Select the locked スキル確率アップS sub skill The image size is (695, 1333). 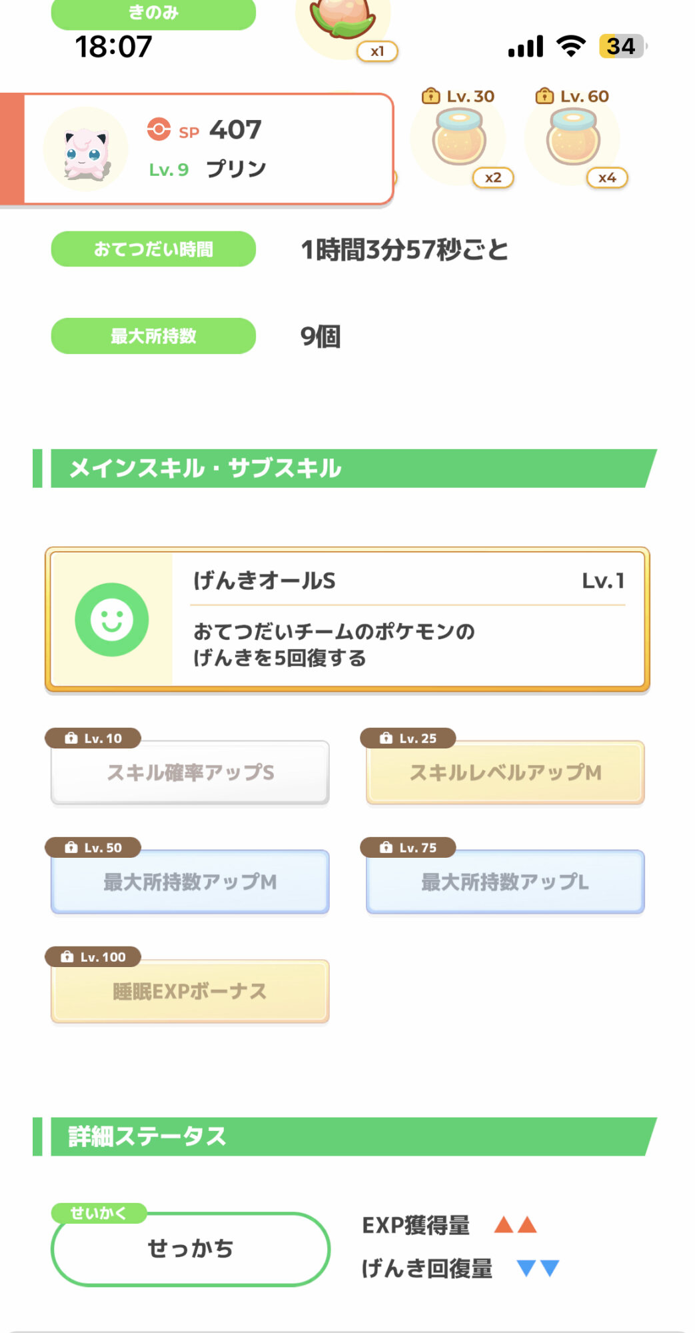[x=190, y=772]
